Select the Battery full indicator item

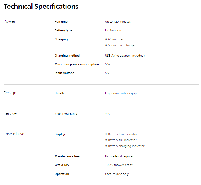click(x=122, y=140)
